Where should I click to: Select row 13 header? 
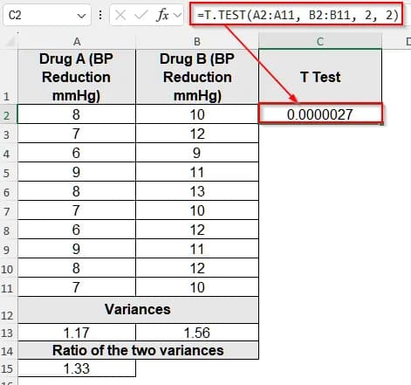pos(9,333)
